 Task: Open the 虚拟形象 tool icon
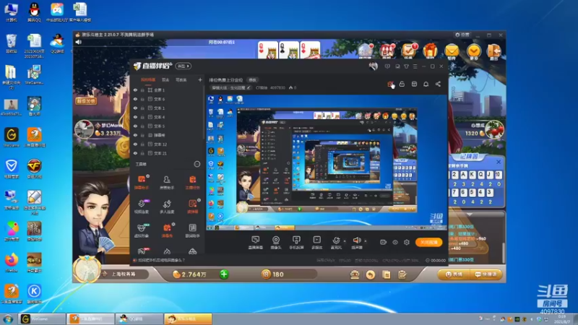(142, 230)
